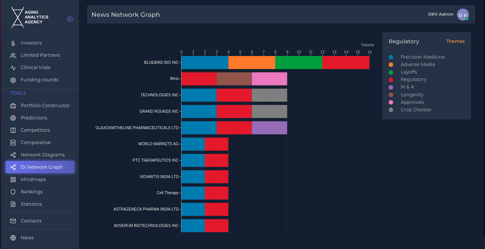Viewport: 485px width, 249px height.
Task: Open the DKV Admin user avatar menu
Action: [x=463, y=15]
